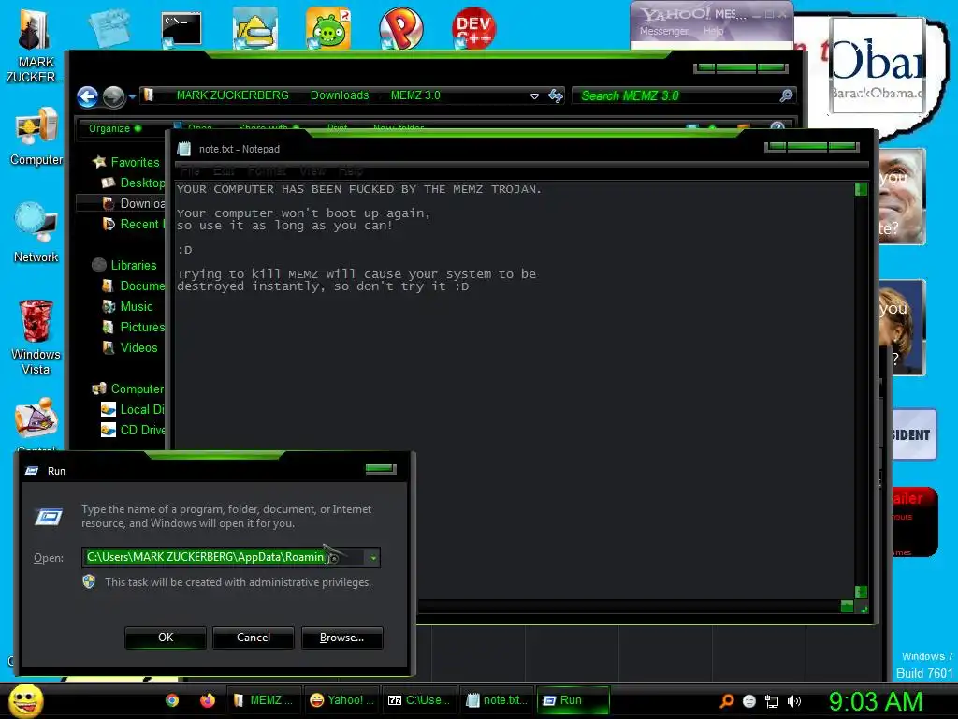Open the sticky note desktop shortcut
The height and width of the screenshot is (719, 958).
pos(109,28)
